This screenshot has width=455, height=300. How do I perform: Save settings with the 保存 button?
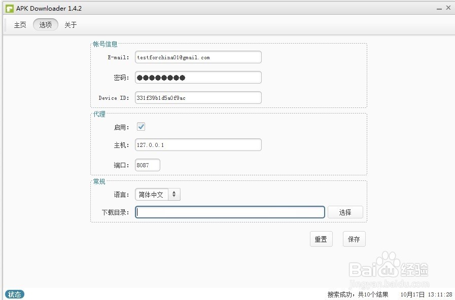pos(354,239)
